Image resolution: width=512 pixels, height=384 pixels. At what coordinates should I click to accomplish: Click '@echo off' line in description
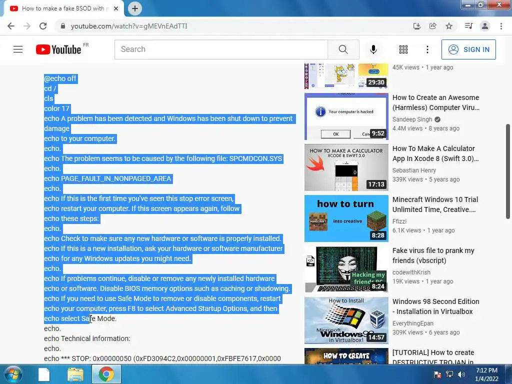[60, 78]
